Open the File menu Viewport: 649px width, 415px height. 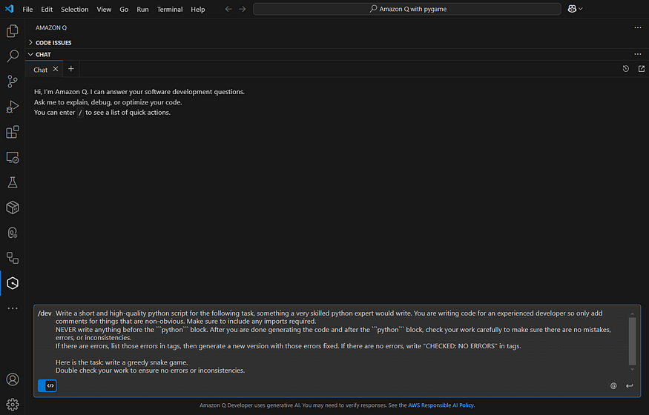click(x=27, y=9)
